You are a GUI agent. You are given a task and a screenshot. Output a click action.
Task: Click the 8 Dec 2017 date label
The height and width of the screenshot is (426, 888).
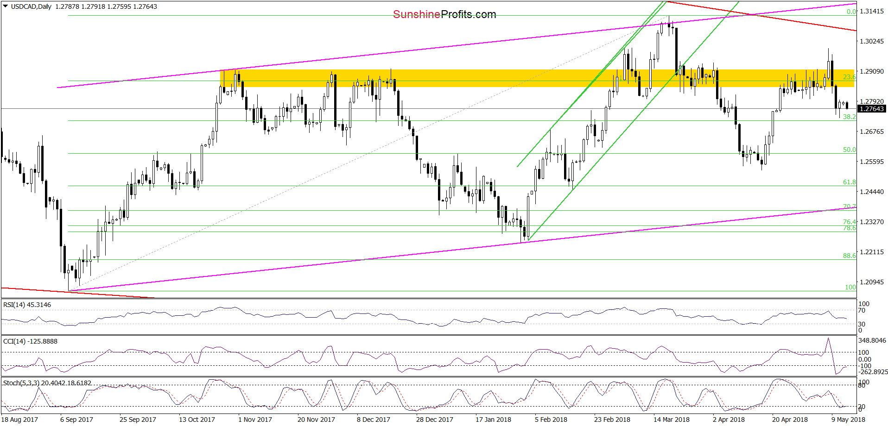click(x=374, y=420)
